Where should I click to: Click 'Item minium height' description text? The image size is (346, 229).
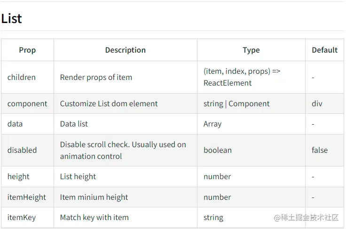point(94,197)
